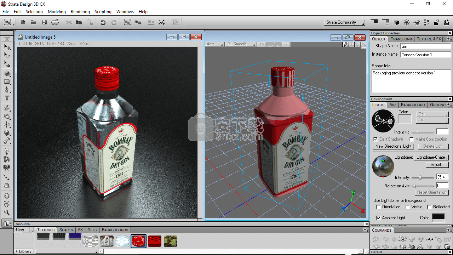Image resolution: width=453 pixels, height=255 pixels.
Task: Enable the Orientation checkbox
Action: [x=378, y=207]
